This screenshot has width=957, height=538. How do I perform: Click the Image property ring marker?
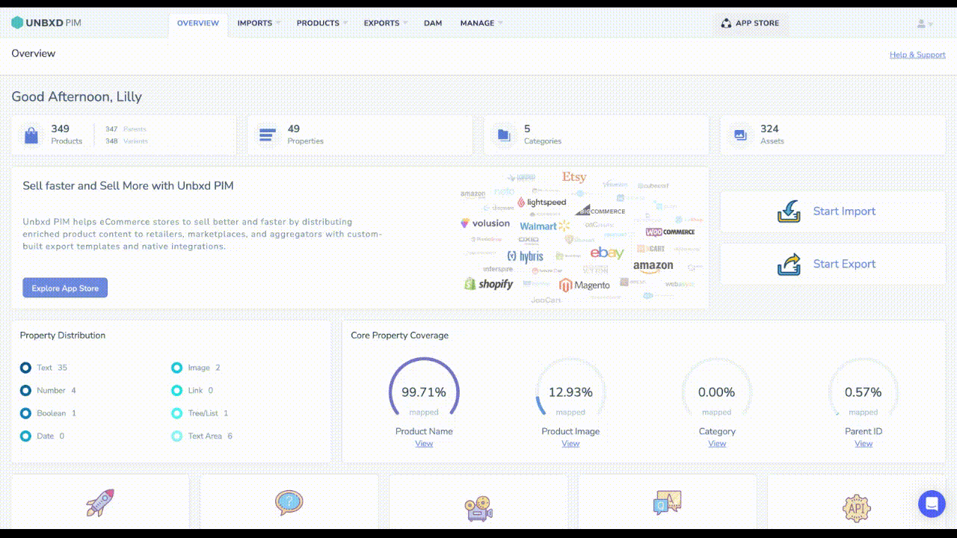click(176, 368)
